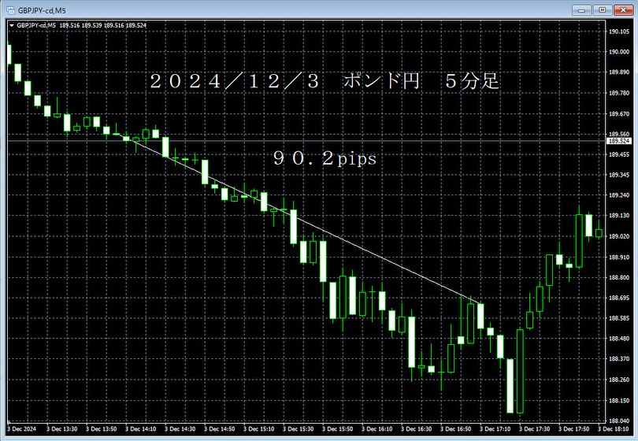Viewport: 638px width, 441px height.
Task: Maximize the GBPJPY-cd,M5 chart window
Action: (x=603, y=10)
